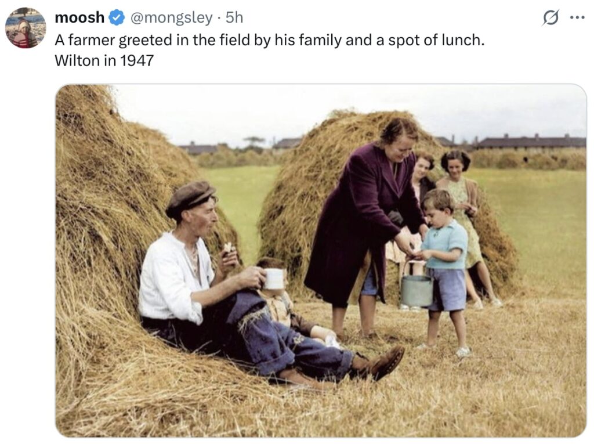
Task: Click the blue verified badge next to moosh
Action: click(x=117, y=18)
